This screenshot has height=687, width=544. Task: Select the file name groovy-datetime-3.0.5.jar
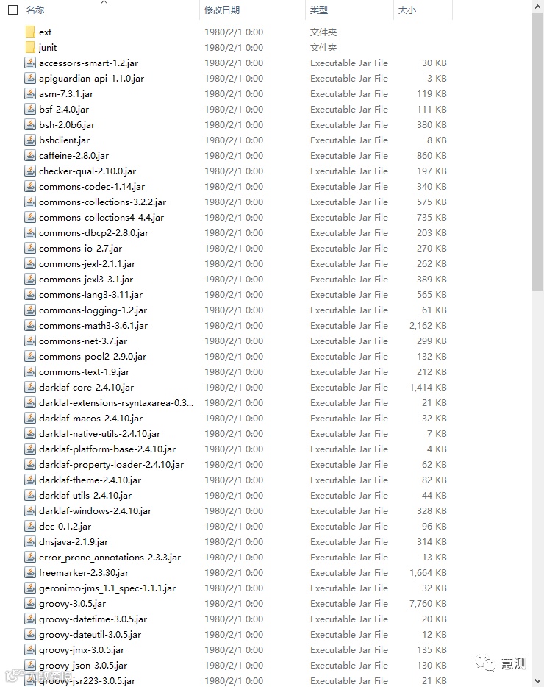tap(93, 619)
